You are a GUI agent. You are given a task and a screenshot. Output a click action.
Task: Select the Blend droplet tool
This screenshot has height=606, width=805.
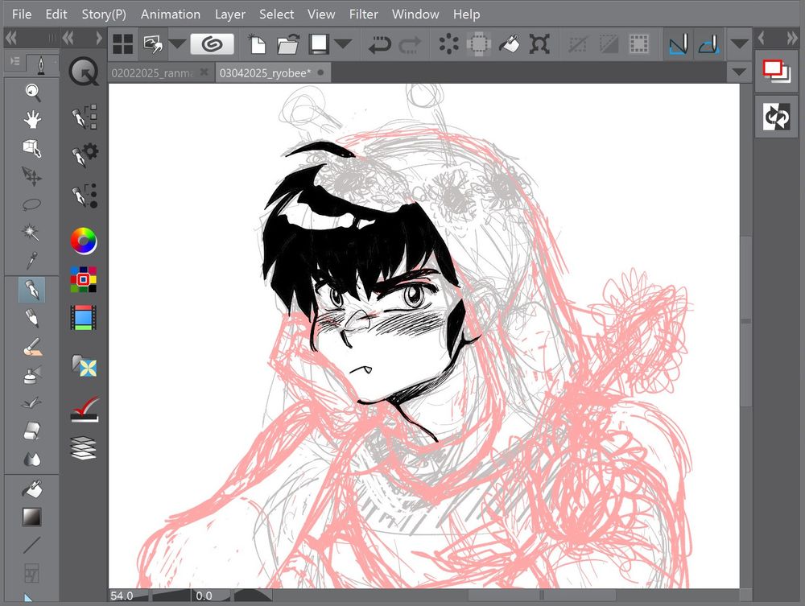click(32, 459)
